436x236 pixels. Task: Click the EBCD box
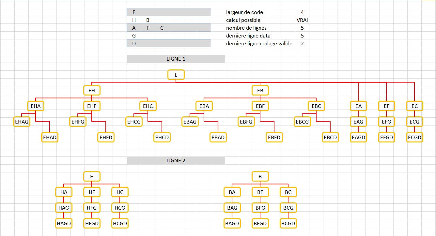coord(330,137)
